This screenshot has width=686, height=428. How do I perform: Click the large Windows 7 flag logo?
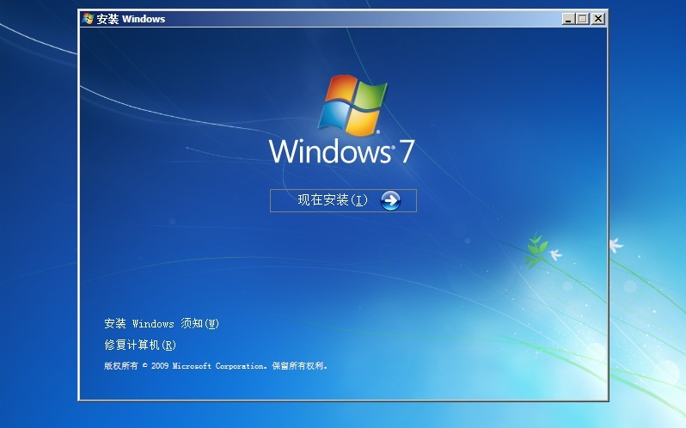(x=352, y=105)
